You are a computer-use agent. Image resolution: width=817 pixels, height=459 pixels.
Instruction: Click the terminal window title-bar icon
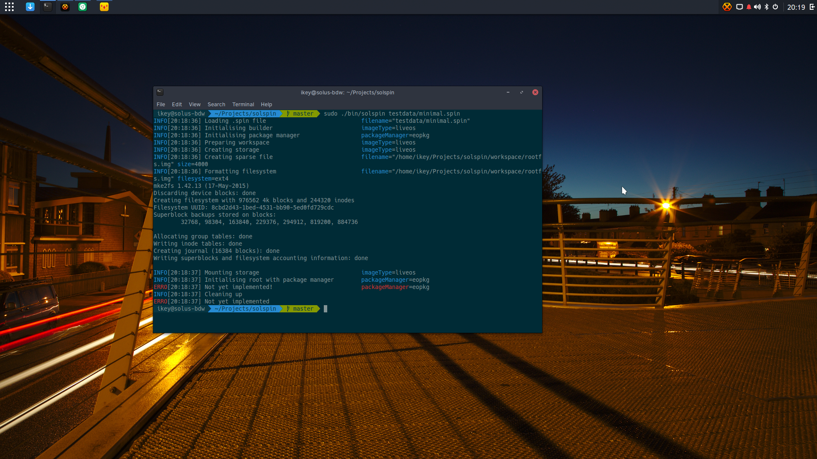click(160, 92)
